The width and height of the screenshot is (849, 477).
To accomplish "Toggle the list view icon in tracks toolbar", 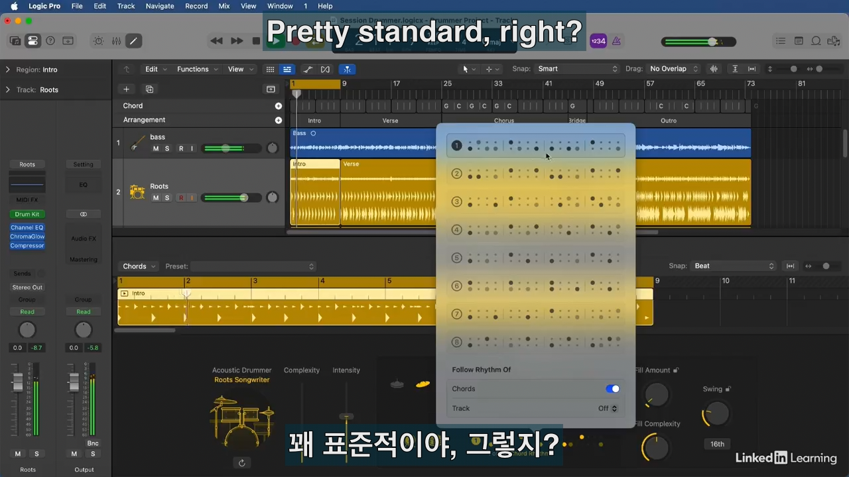I will pyautogui.click(x=287, y=69).
